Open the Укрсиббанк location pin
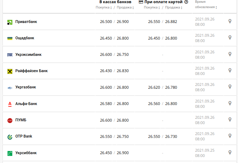The height and width of the screenshot is (163, 238). click(x=230, y=152)
